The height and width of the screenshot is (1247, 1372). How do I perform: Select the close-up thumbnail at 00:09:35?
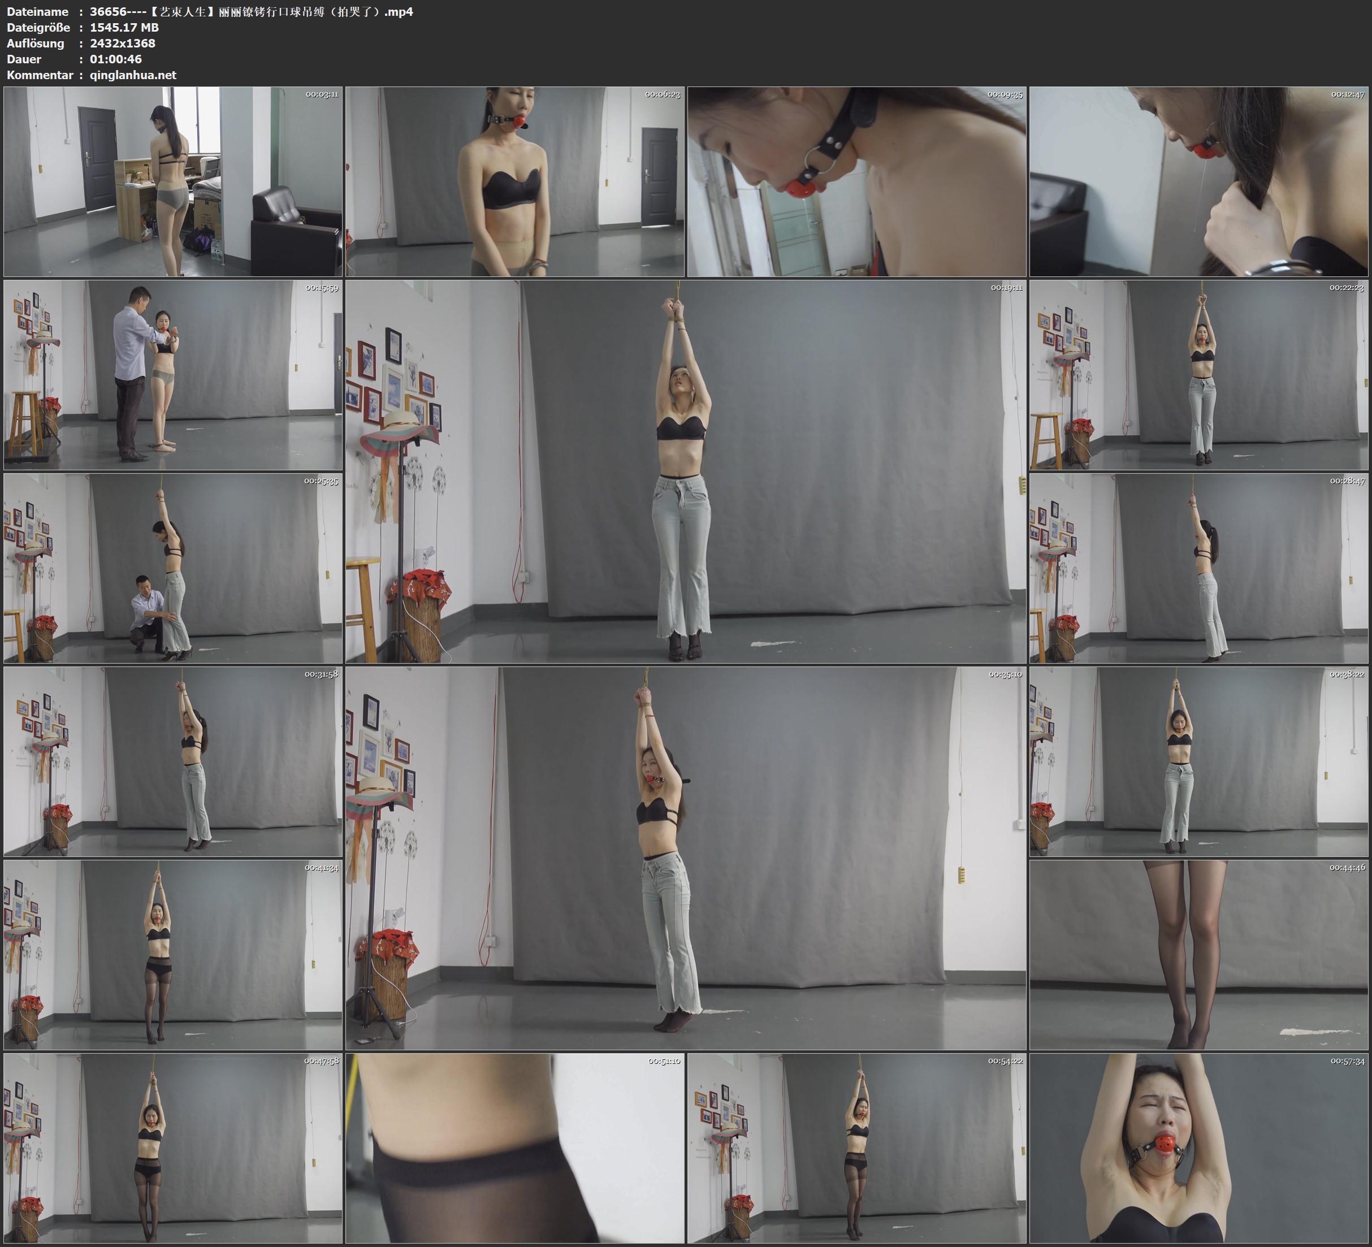pos(856,181)
